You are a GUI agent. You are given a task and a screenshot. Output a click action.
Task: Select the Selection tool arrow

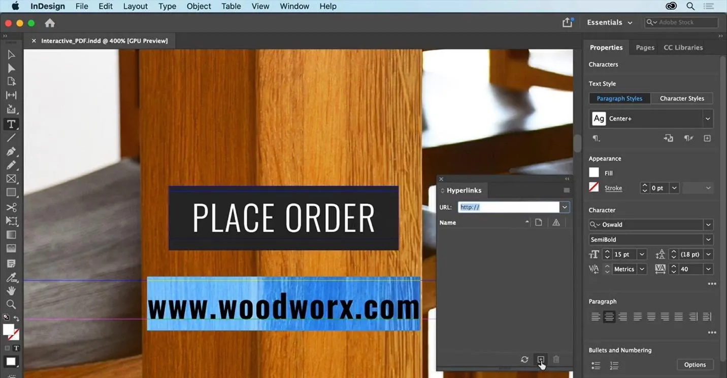(x=11, y=55)
